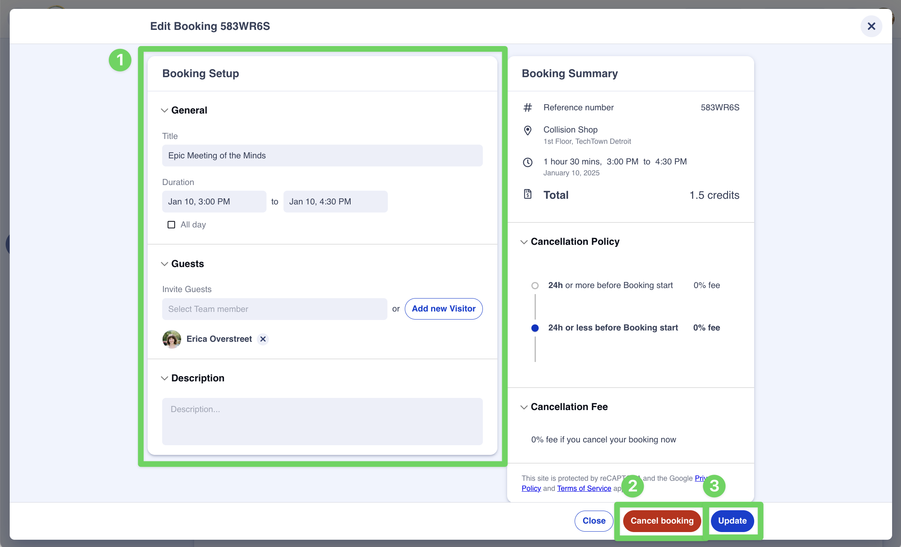This screenshot has width=901, height=547.
Task: Enable the All day checkbox
Action: click(x=171, y=225)
